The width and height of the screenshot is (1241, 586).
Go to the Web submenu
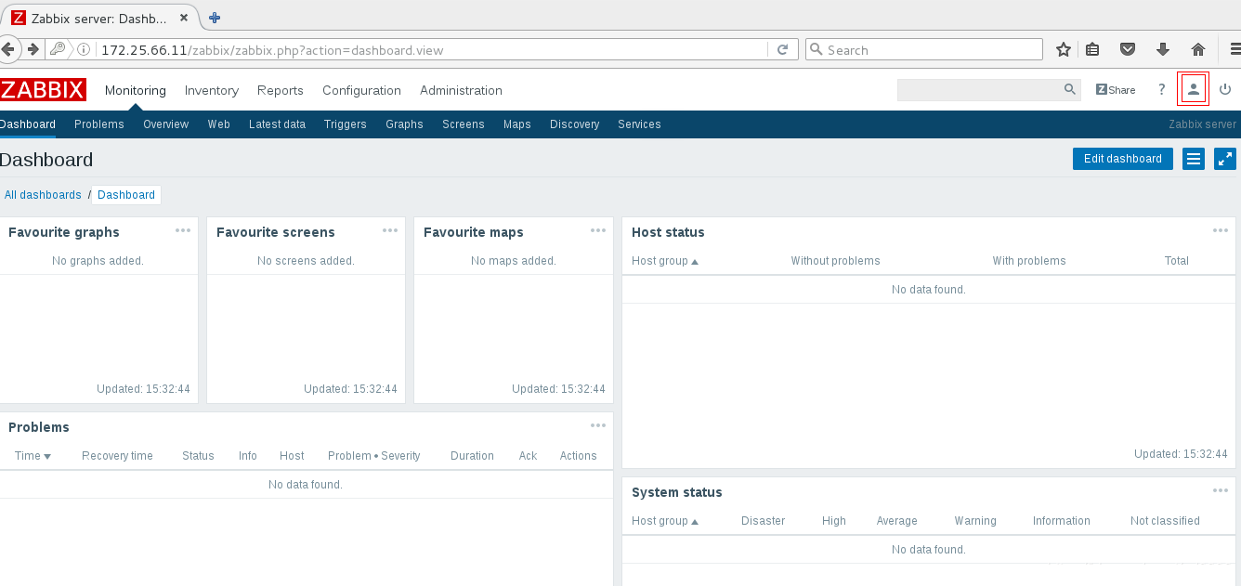[x=219, y=124]
